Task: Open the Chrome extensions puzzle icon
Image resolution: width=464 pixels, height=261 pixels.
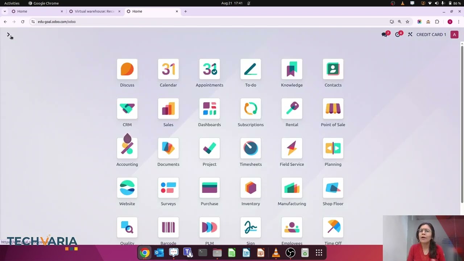Action: pos(437,22)
